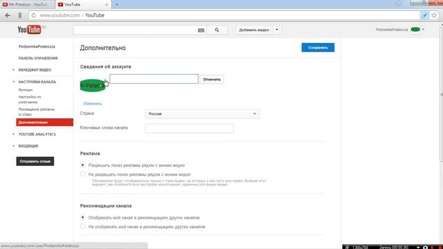
Task: Open the Страна country dropdown showing Россия
Action: [202, 113]
